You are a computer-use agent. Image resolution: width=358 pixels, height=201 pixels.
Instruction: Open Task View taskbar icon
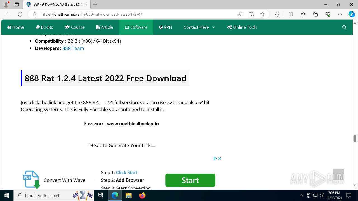click(x=101, y=195)
